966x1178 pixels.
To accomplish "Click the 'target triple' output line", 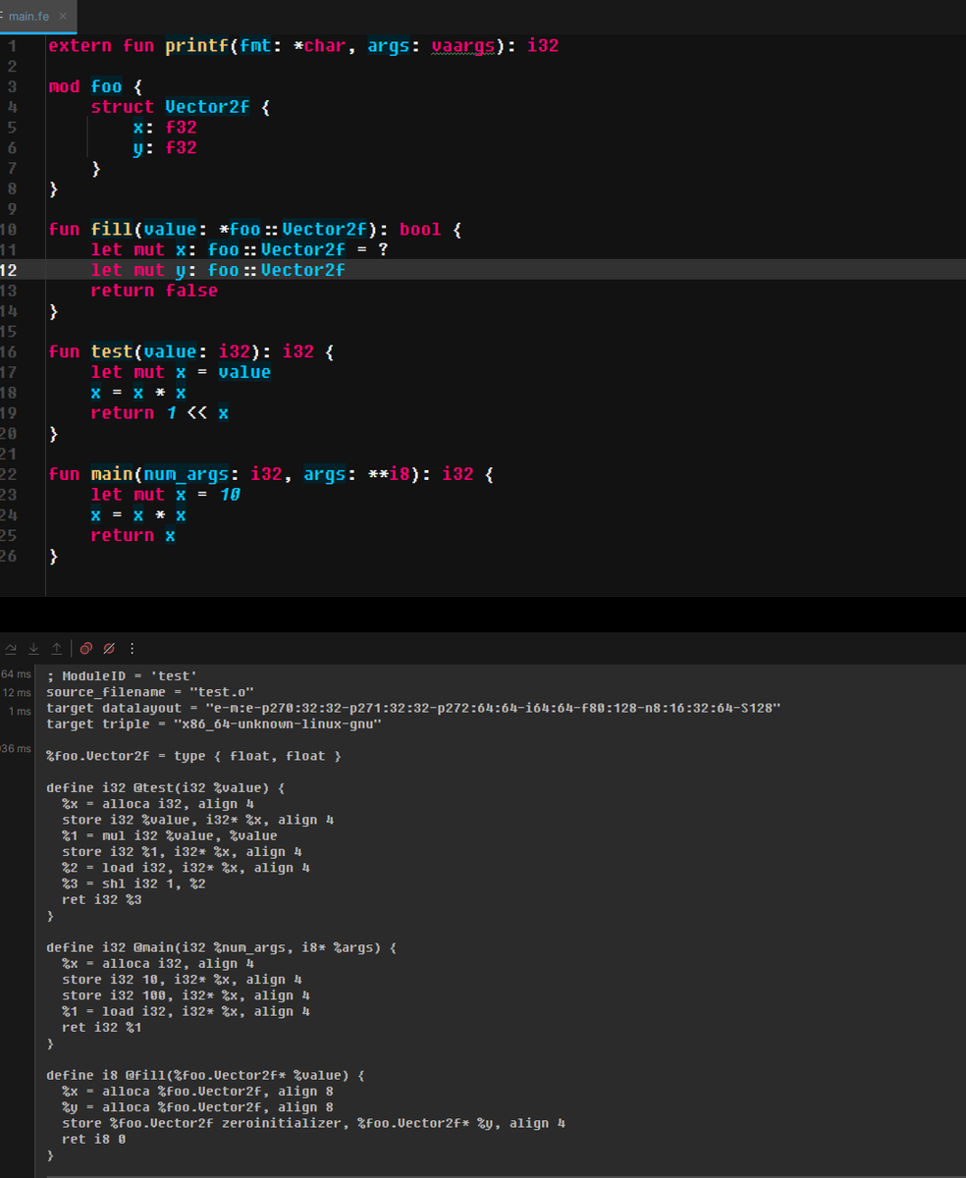I will [x=214, y=723].
